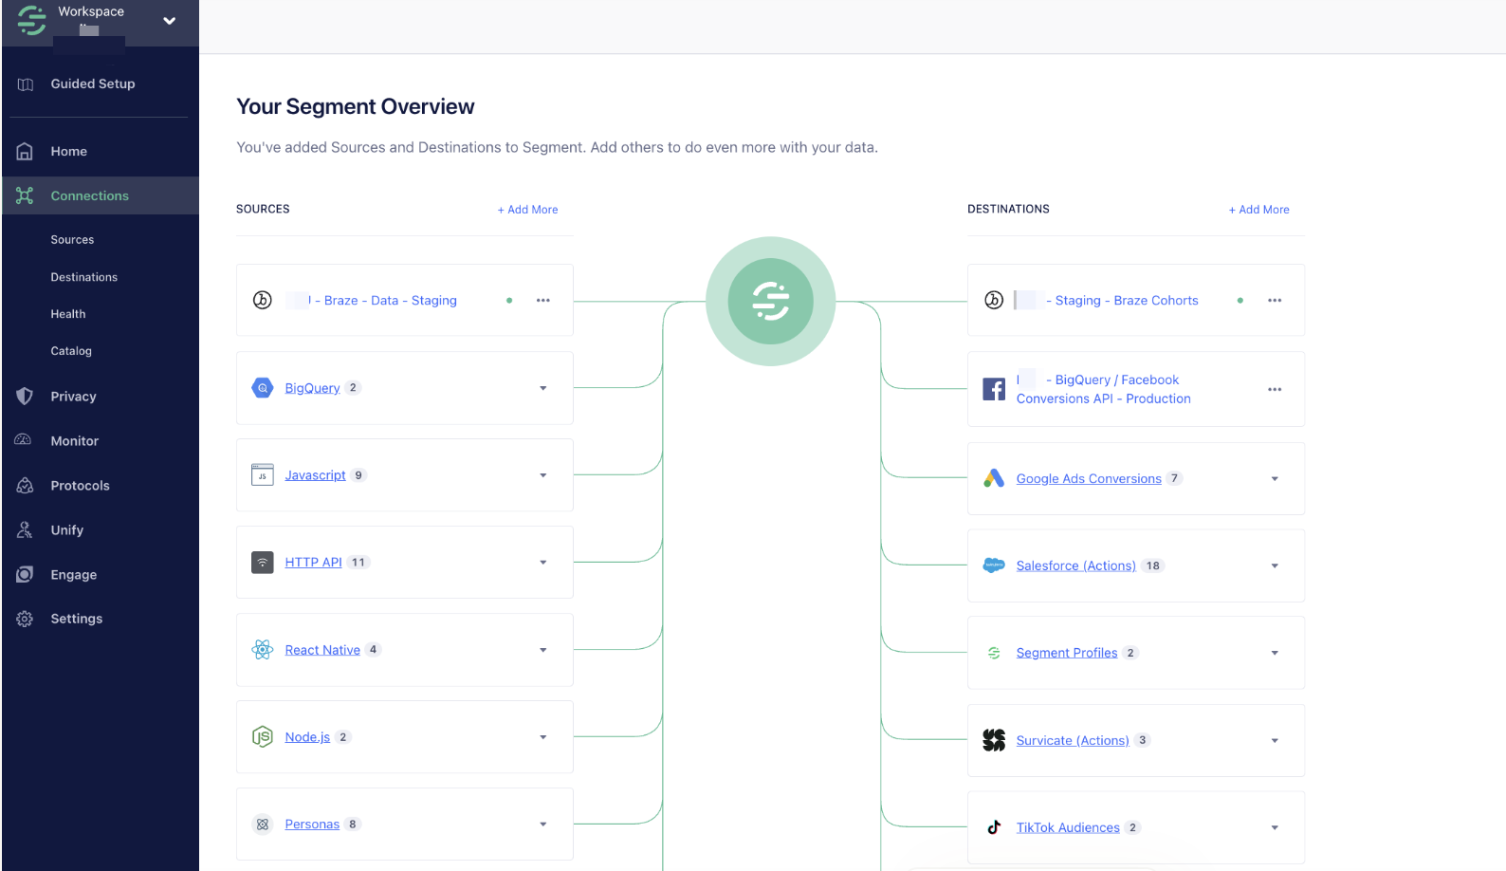
Task: Expand Survicate (Actions) group
Action: tap(1275, 741)
